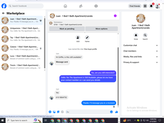This screenshot has height=123, width=164.
Task: Click large apartment thumbnail in right panel
Action: click(x=141, y=18)
